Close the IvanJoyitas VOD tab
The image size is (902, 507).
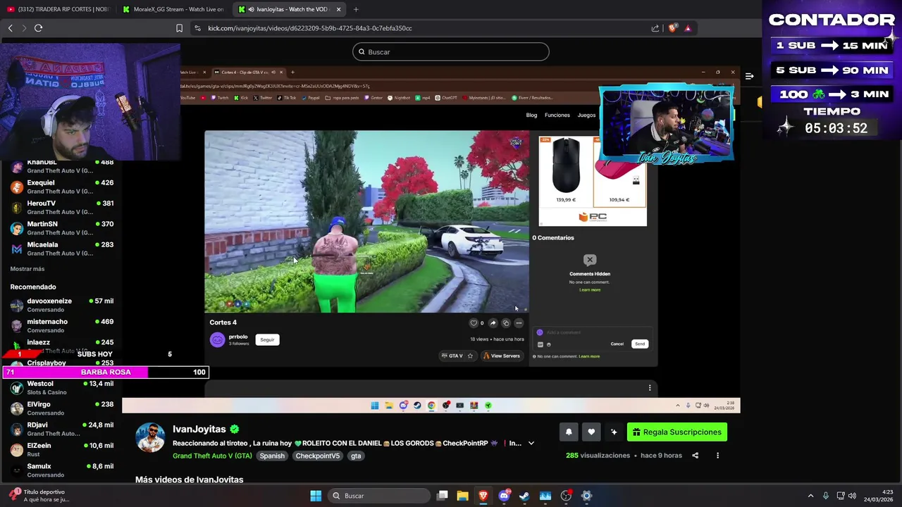tap(338, 9)
